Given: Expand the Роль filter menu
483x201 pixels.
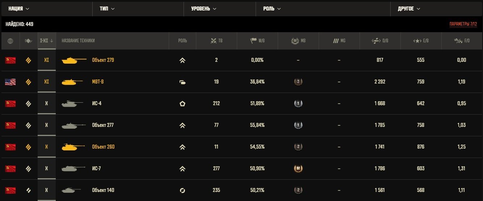Looking at the screenshot, I should pyautogui.click(x=272, y=9).
